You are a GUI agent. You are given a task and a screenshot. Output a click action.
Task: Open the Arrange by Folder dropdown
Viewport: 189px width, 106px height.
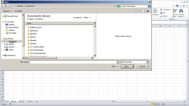point(87,18)
